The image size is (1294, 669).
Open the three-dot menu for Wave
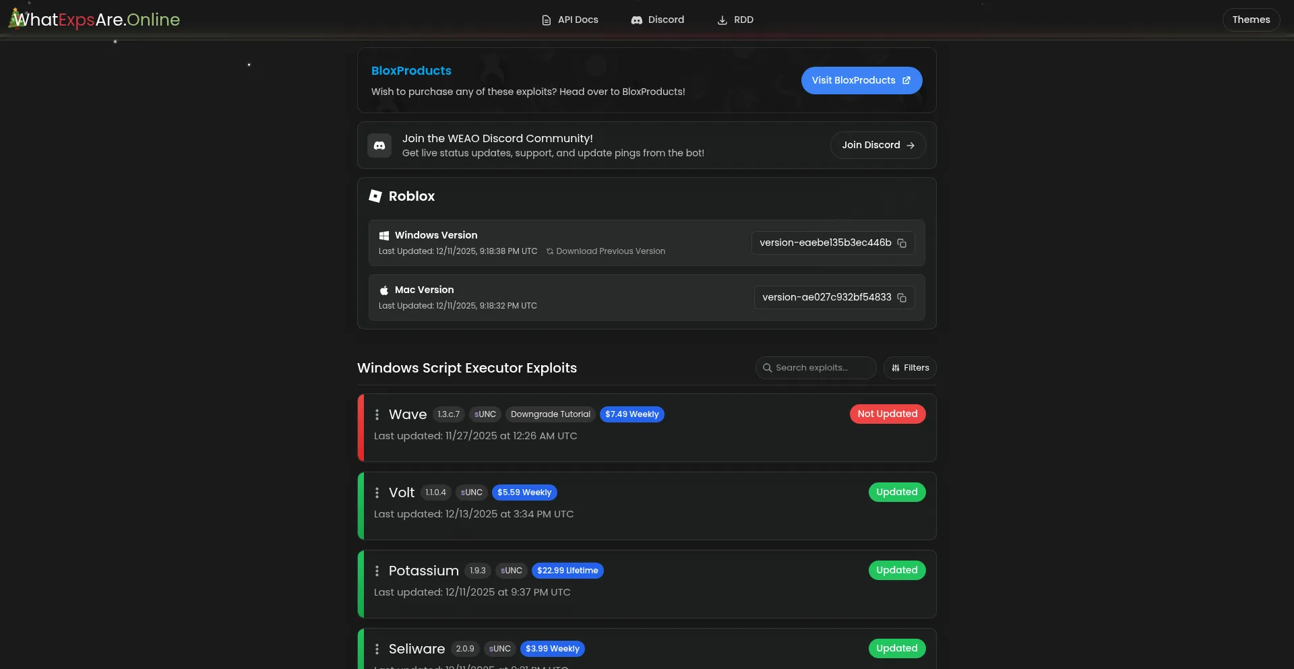pos(377,415)
